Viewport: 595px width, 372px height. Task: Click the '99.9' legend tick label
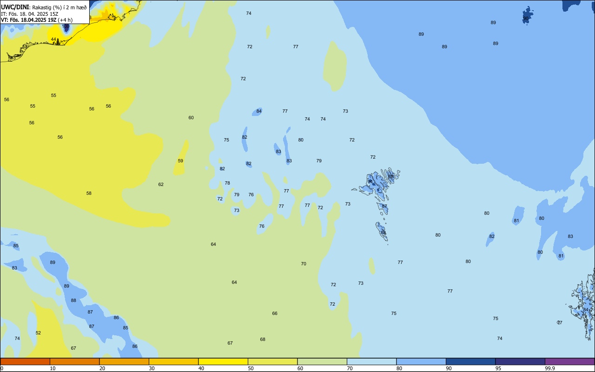(x=550, y=368)
